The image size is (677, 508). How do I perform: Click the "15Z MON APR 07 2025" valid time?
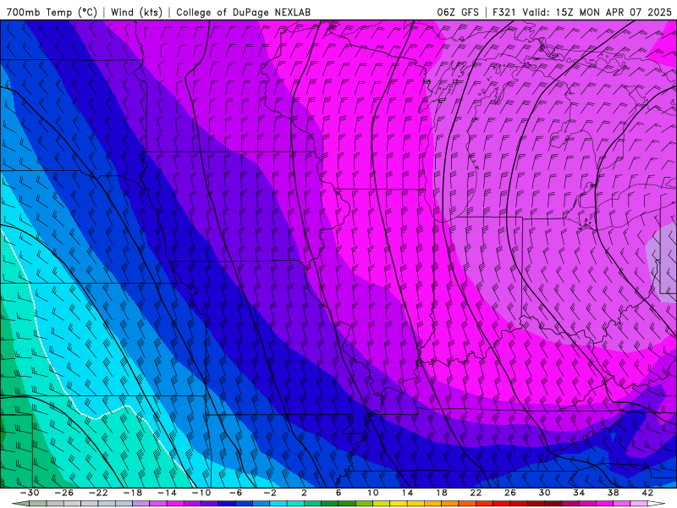click(614, 12)
